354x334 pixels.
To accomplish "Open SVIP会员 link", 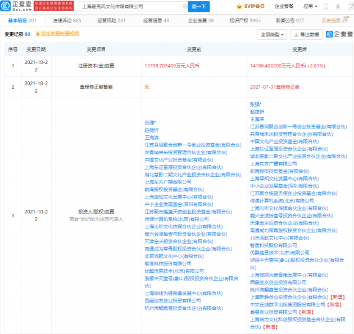I will pyautogui.click(x=251, y=6).
